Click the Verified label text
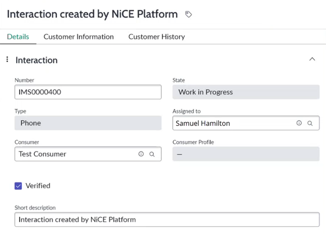The image size is (326, 234). 38,186
